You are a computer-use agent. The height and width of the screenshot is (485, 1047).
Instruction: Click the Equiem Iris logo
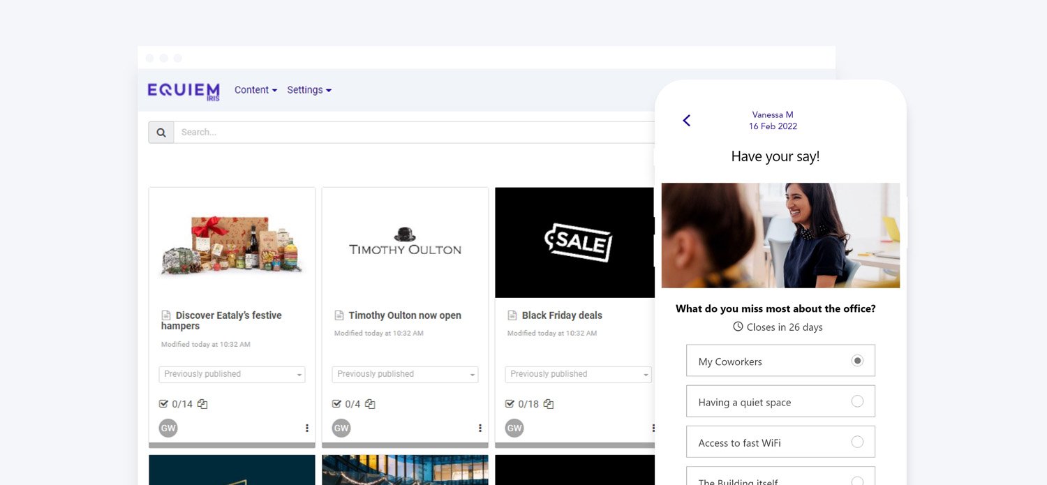184,91
